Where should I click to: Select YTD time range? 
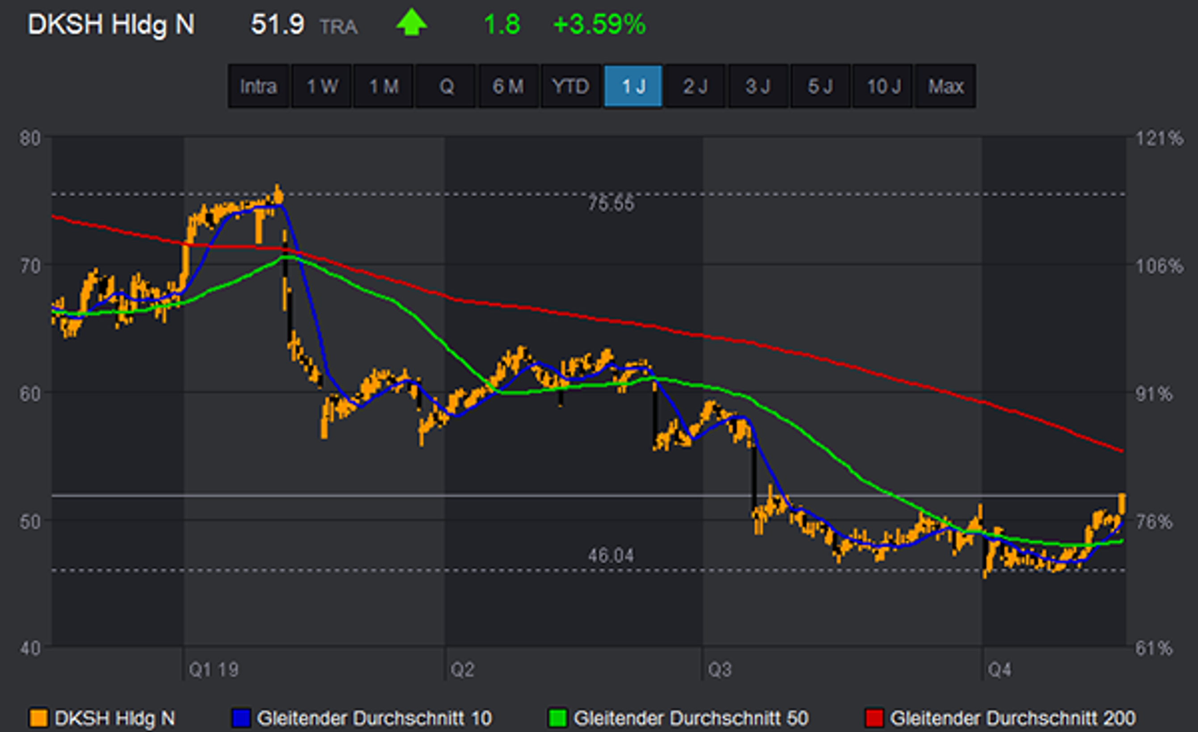tap(571, 87)
